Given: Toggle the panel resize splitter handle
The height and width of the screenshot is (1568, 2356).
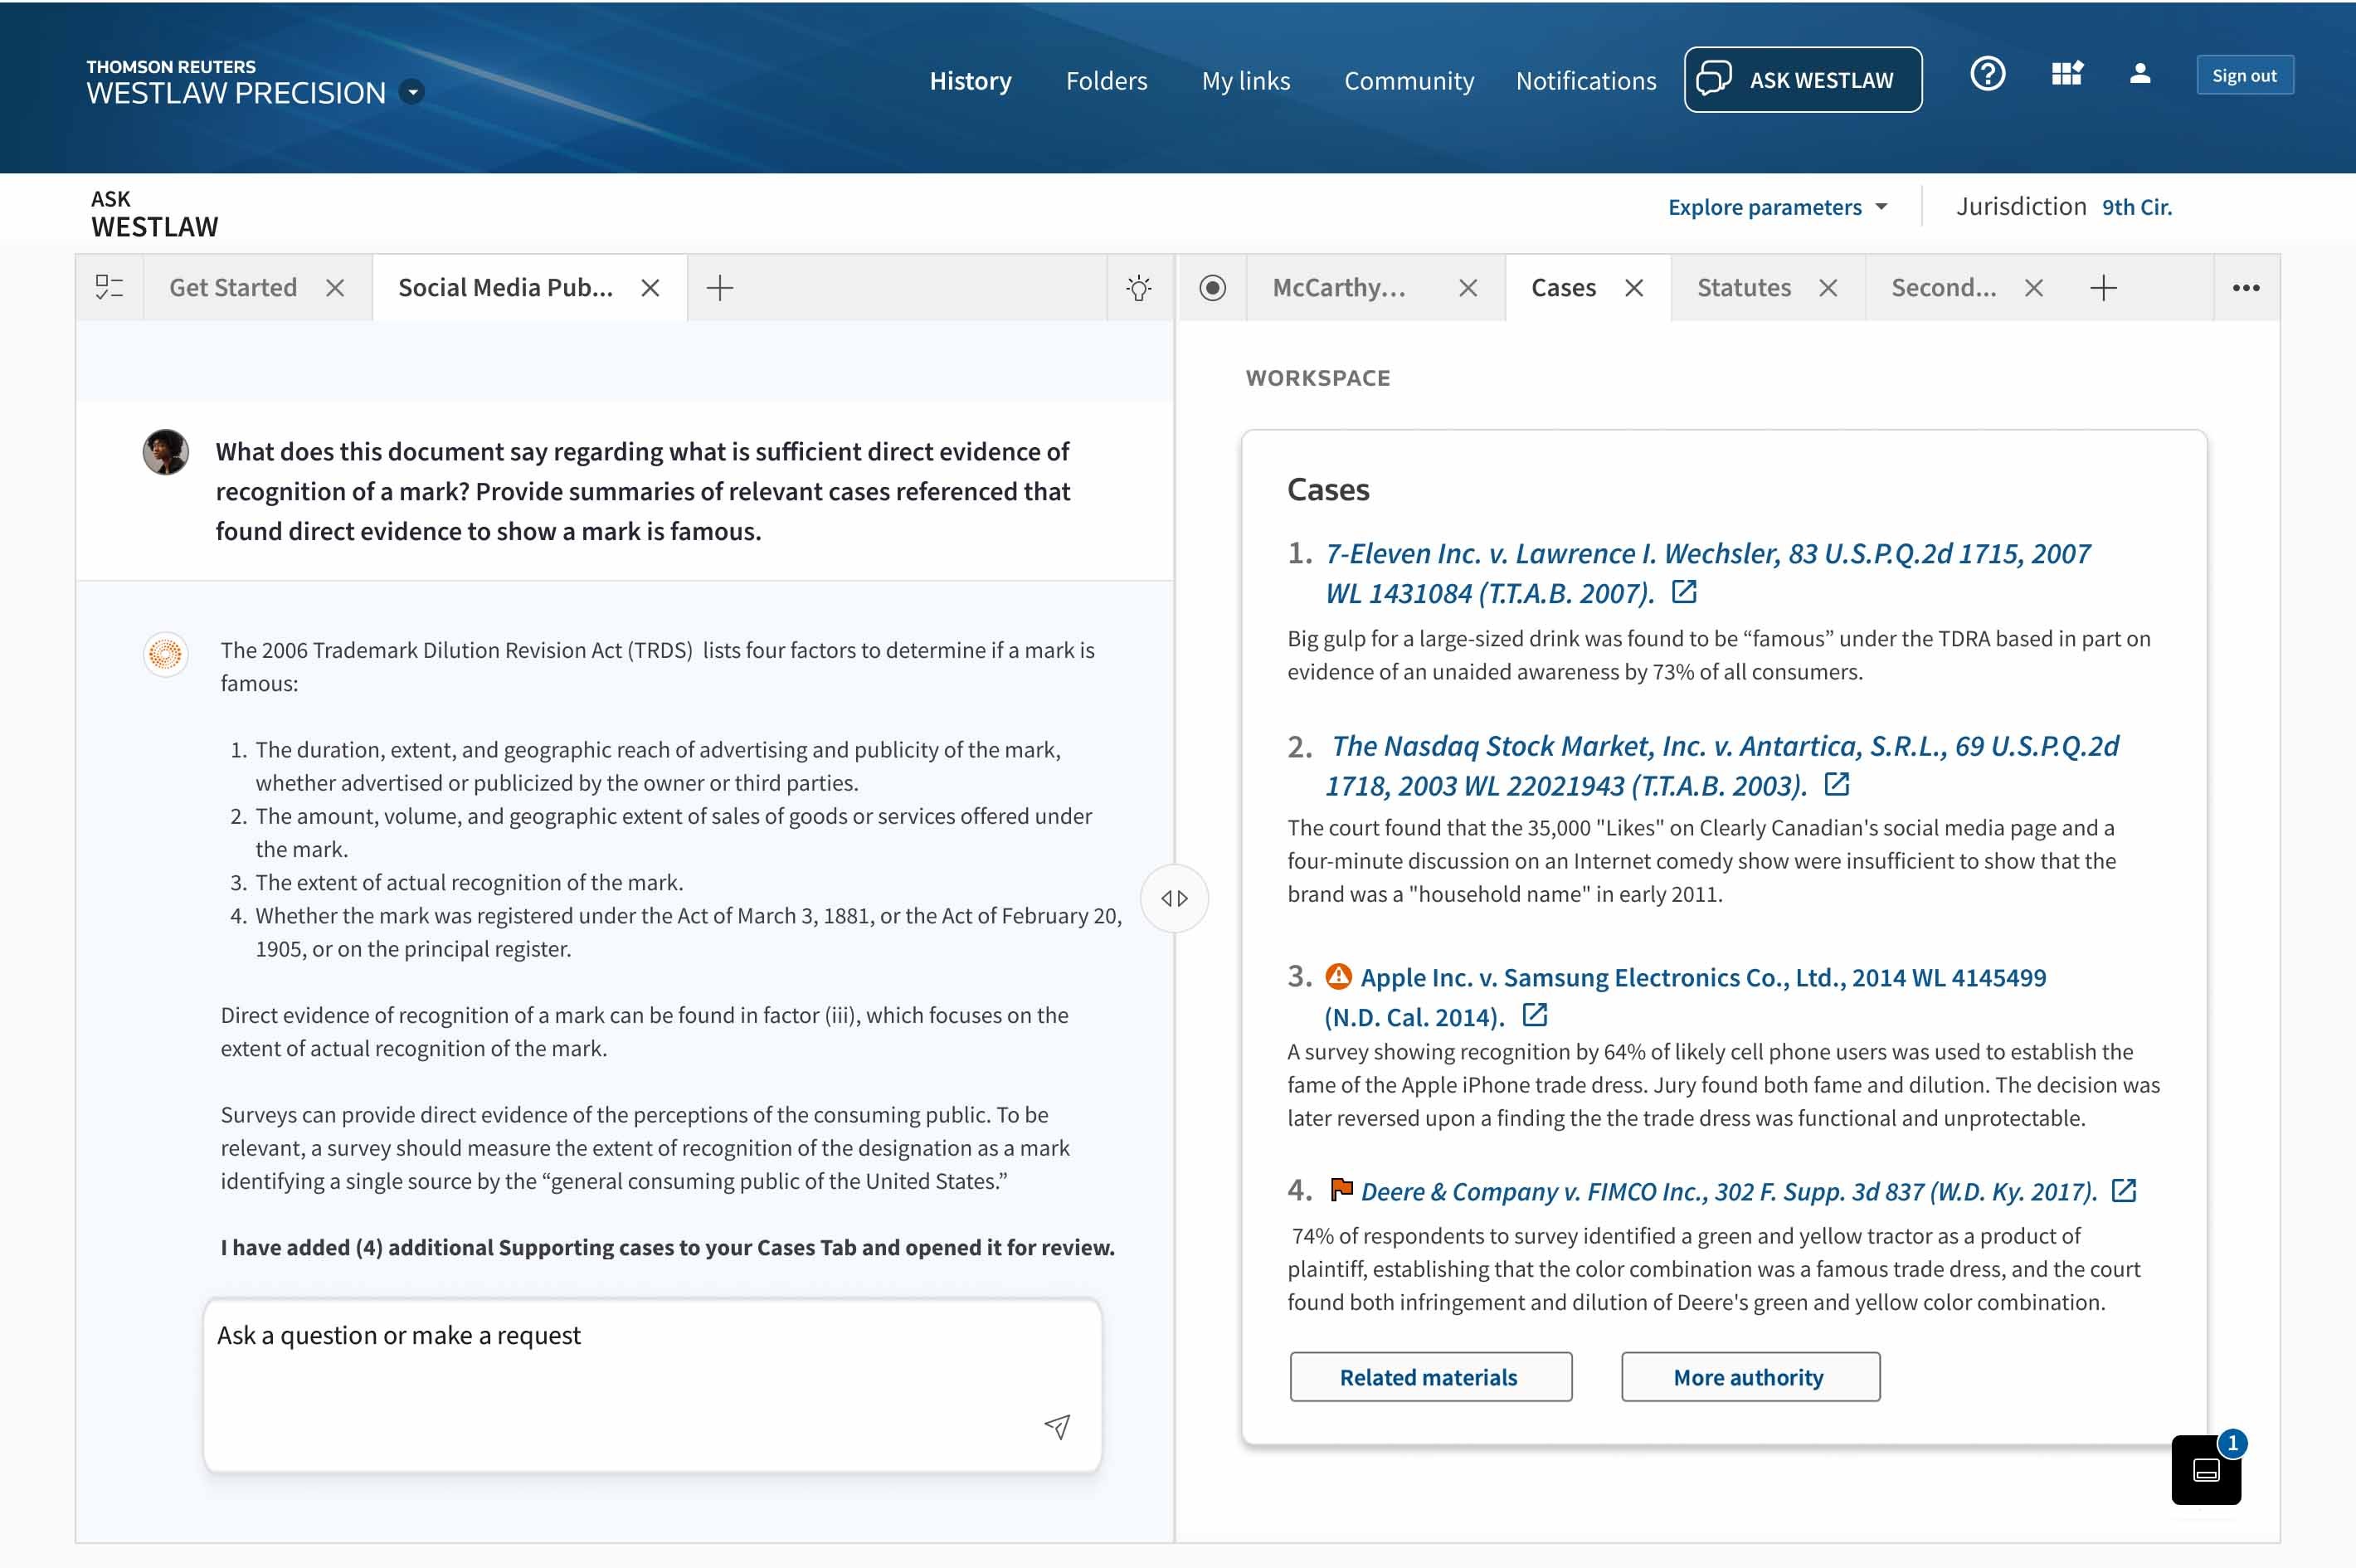Looking at the screenshot, I should point(1174,898).
